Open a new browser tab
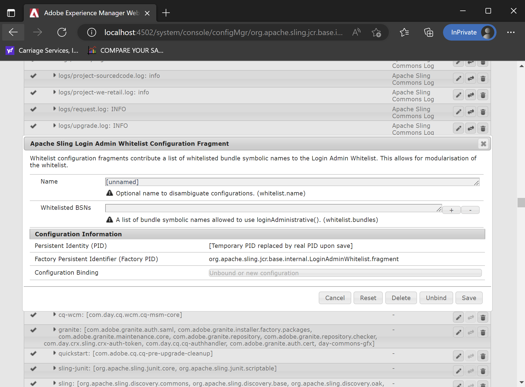This screenshot has width=525, height=387. (166, 13)
